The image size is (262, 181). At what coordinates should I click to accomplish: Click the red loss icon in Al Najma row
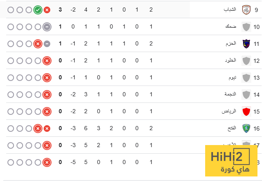tap(47, 95)
